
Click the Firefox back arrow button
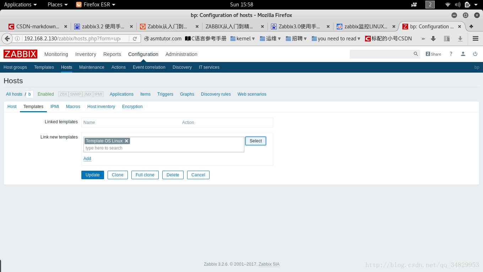7,39
